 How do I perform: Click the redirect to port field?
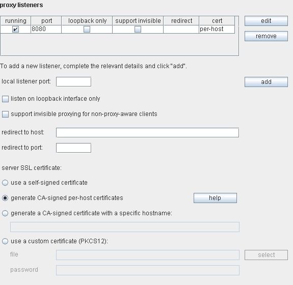[x=73, y=148]
